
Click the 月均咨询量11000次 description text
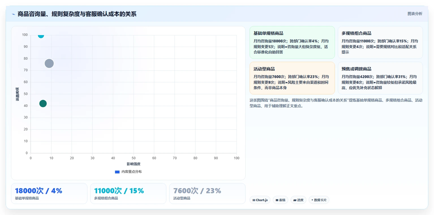click(379, 47)
